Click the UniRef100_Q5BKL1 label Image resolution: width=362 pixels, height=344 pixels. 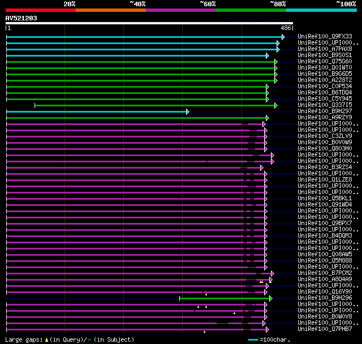[x=325, y=199]
